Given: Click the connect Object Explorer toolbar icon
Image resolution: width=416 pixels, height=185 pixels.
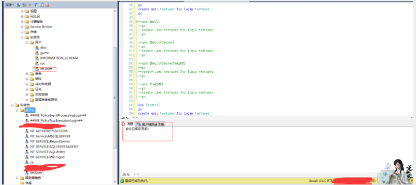Looking at the screenshot, I should (19, 5).
